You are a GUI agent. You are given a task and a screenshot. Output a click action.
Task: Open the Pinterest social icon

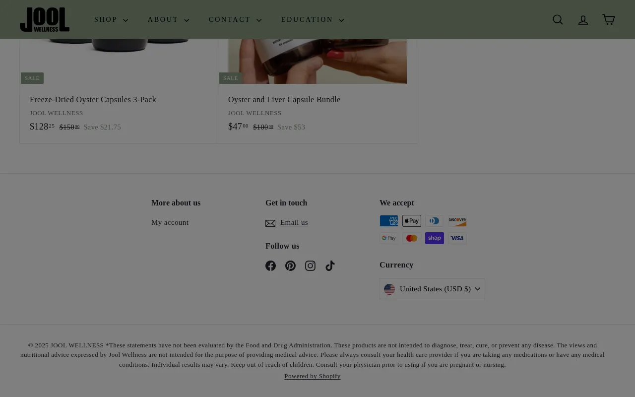pyautogui.click(x=290, y=266)
